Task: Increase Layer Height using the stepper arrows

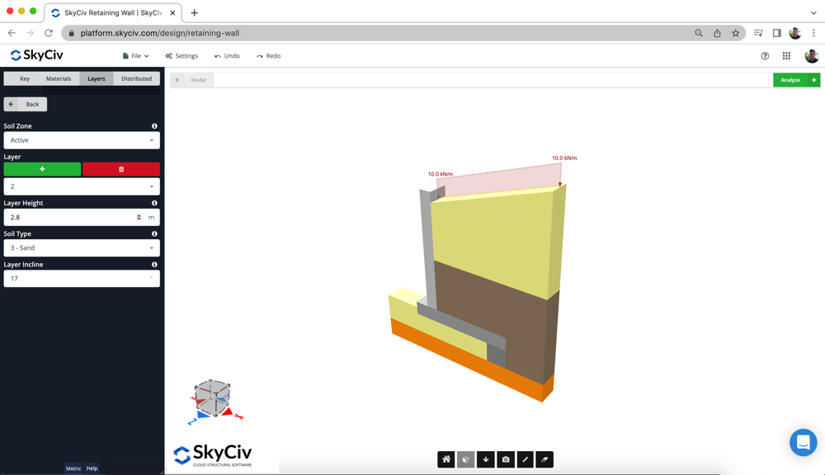Action: [139, 217]
